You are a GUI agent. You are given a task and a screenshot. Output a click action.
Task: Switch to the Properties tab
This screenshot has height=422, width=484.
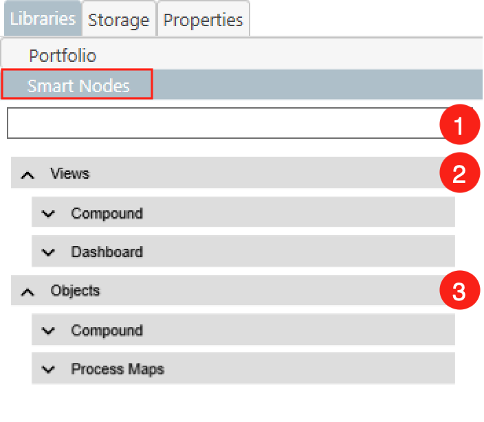tap(203, 20)
